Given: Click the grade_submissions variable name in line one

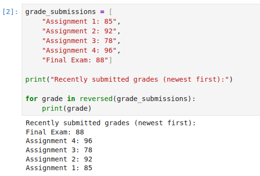Looking at the screenshot, I should click(60, 12).
